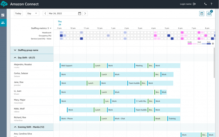219x137 pixels.
Task: Click the schedule calendar button at top right
Action: (x=202, y=13)
